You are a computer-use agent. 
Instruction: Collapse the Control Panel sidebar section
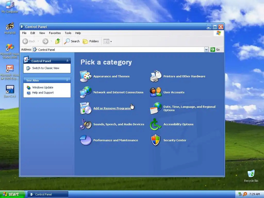tap(67, 61)
